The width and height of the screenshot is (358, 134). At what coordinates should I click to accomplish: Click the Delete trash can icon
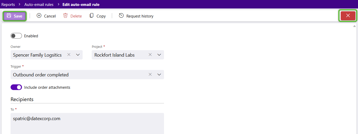[x=65, y=16]
